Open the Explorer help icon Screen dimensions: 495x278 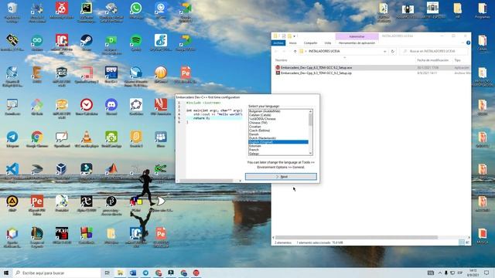click(x=468, y=43)
